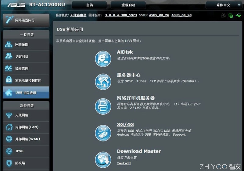Click the language dropdown arrow

coord(239,5)
